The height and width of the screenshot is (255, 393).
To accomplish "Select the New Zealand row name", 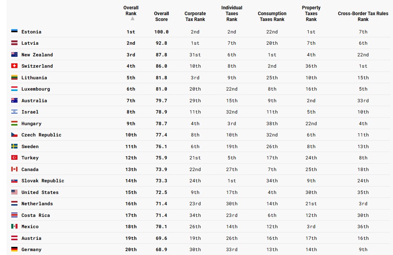I will click(x=37, y=55).
